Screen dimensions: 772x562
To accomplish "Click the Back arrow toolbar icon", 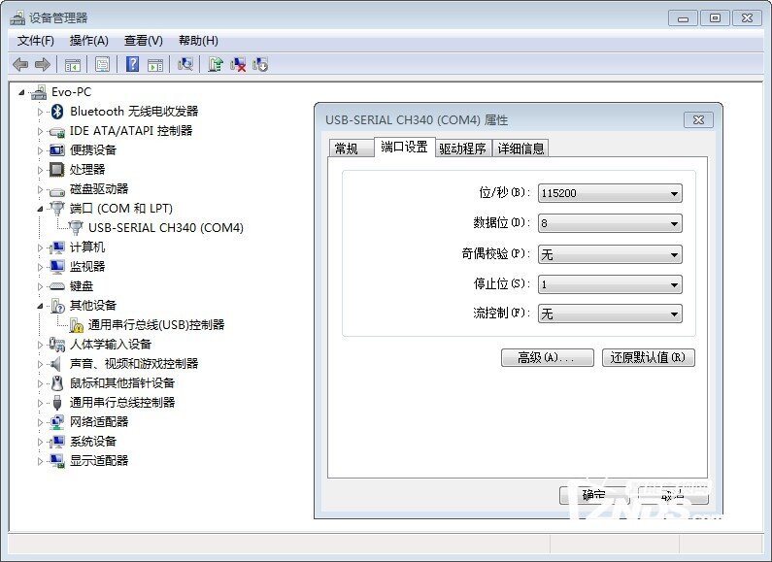I will 20,64.
